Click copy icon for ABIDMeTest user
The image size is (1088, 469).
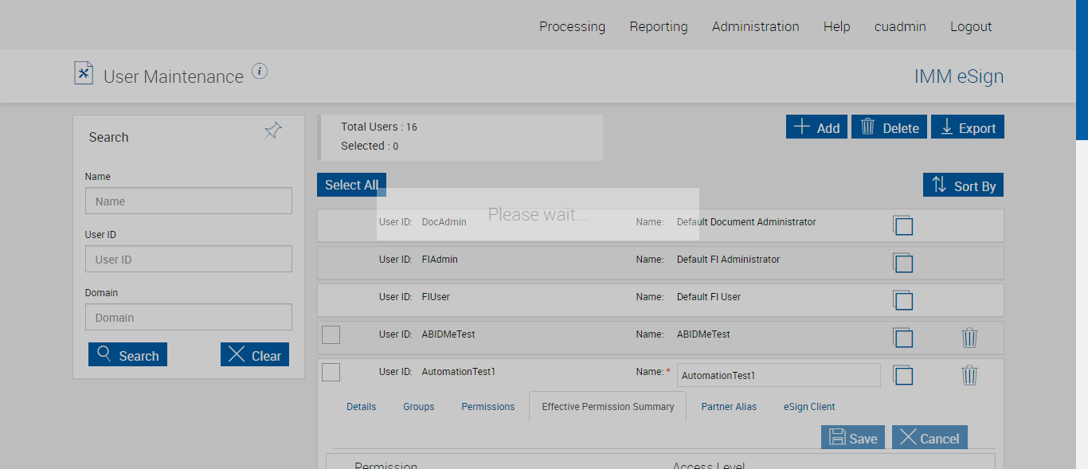pos(902,338)
